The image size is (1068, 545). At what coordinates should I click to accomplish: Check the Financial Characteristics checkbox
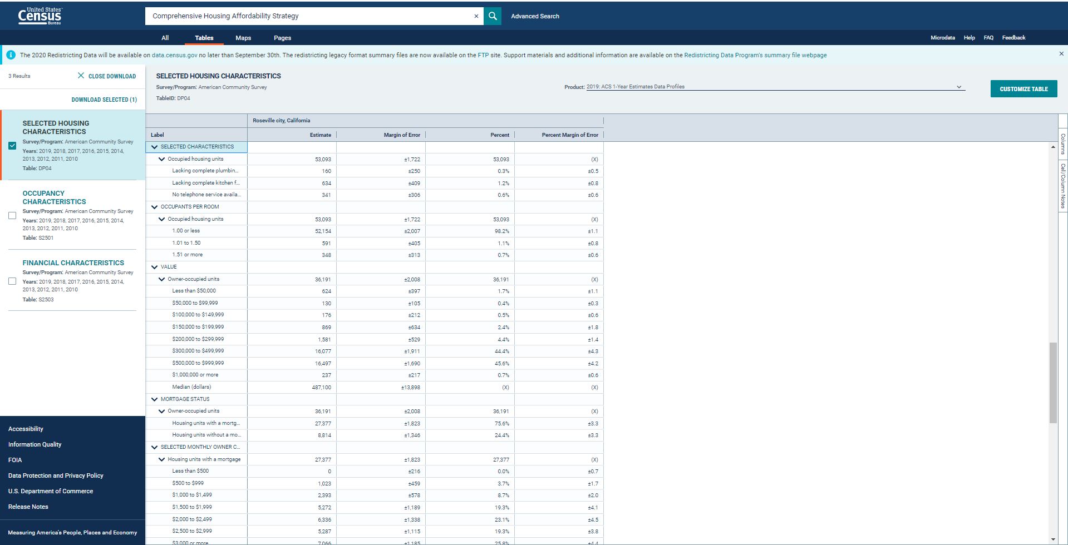12,281
